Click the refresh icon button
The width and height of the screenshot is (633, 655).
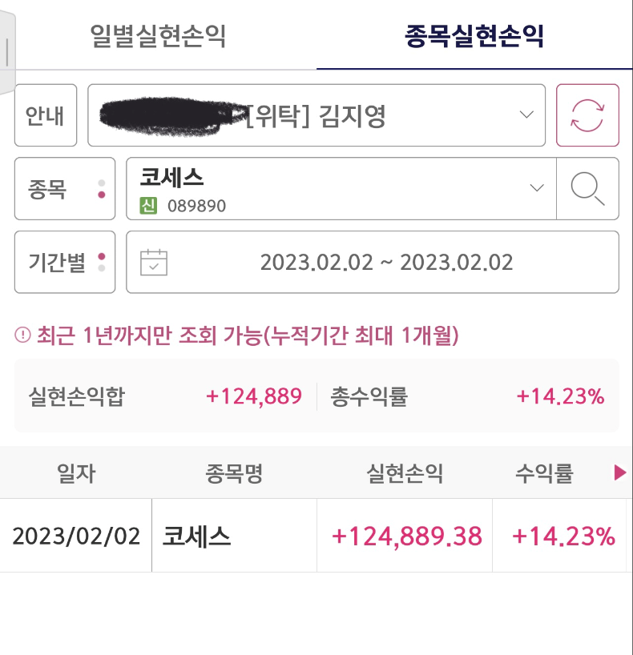(587, 115)
